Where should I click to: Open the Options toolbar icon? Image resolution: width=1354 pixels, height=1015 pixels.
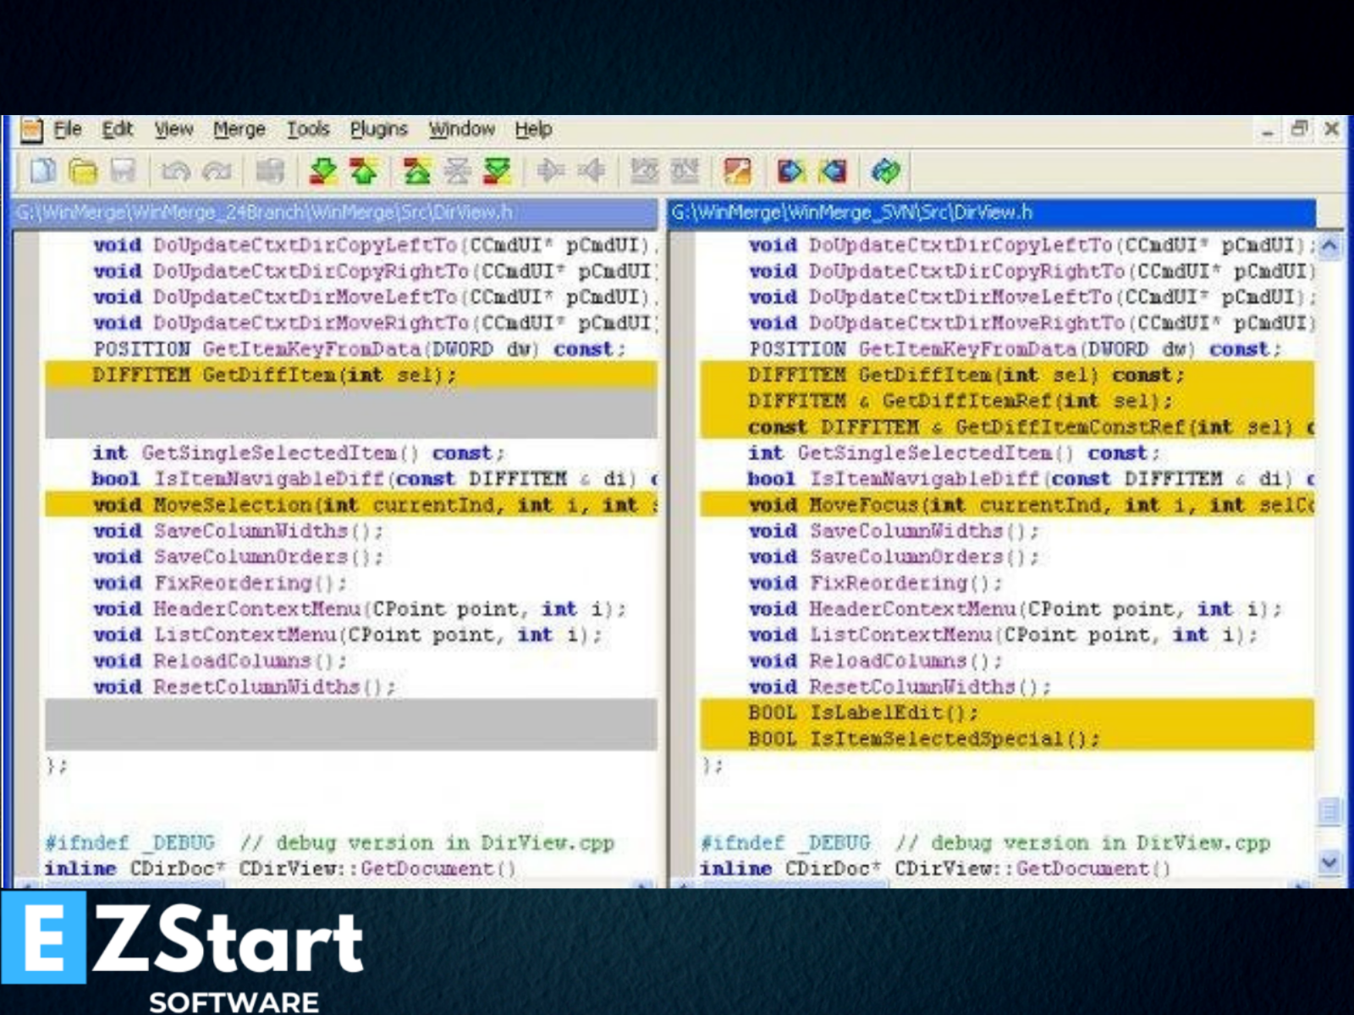[737, 172]
